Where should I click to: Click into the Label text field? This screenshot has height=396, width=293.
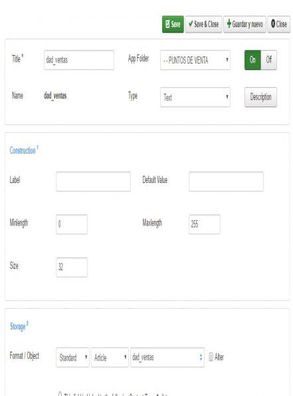[x=93, y=181]
